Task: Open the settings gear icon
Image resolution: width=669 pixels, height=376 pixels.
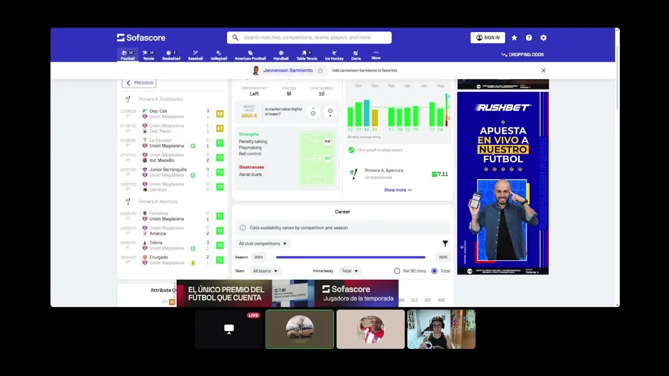Action: 544,38
